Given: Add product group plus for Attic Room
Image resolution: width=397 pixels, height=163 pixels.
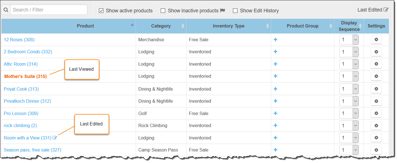Looking at the screenshot, I should [x=275, y=64].
